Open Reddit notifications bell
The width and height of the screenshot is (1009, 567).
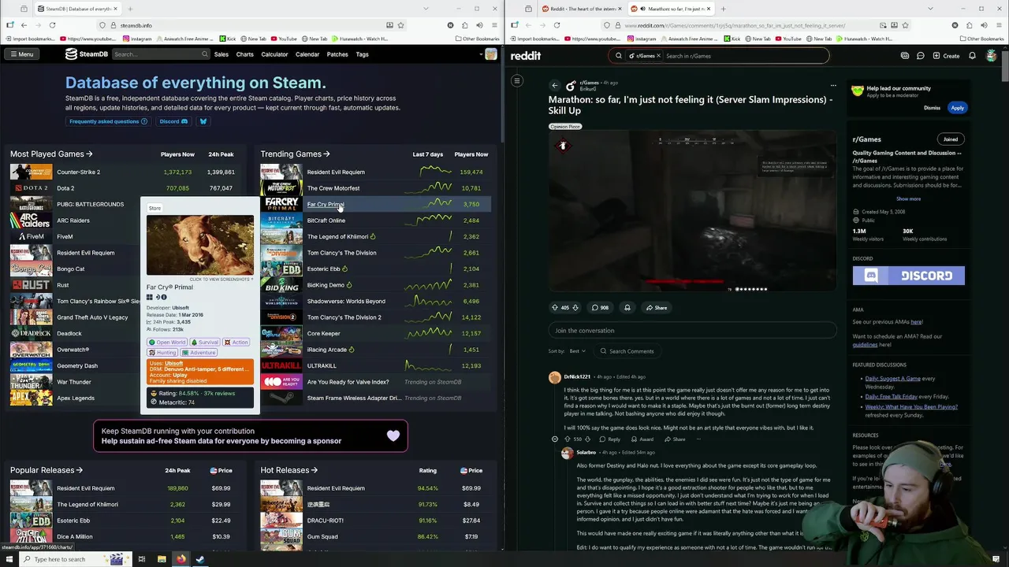click(972, 56)
